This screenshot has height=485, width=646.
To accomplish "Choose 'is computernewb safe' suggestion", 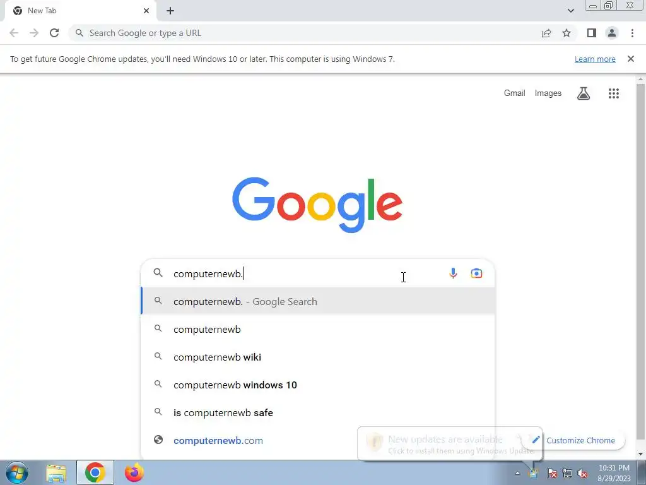I will [318, 413].
